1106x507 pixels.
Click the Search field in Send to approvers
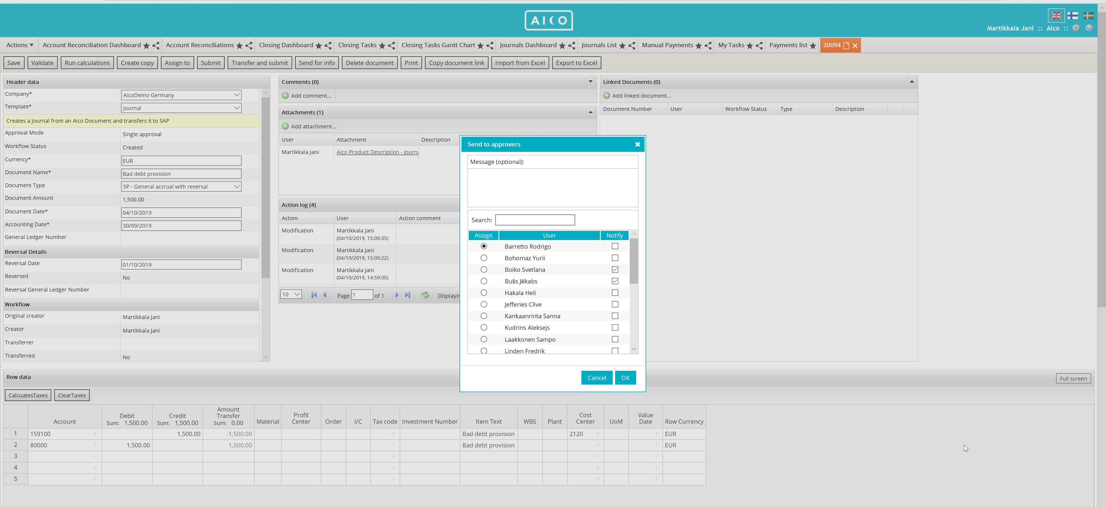point(535,220)
